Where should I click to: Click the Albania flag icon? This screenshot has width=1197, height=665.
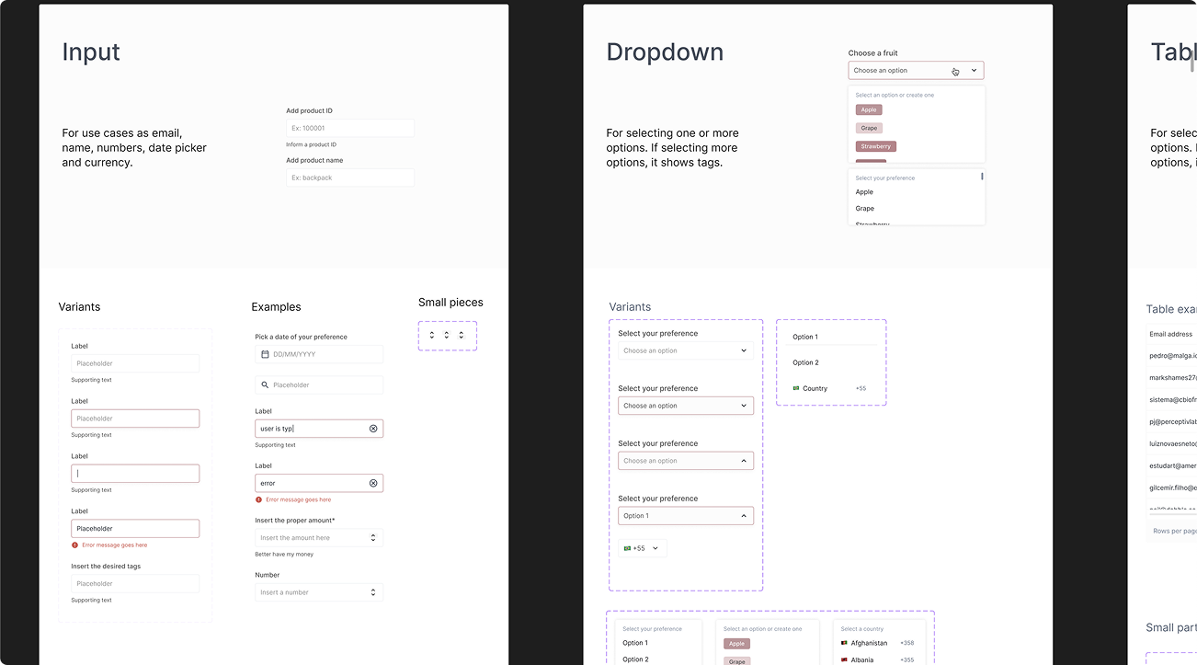[844, 659]
